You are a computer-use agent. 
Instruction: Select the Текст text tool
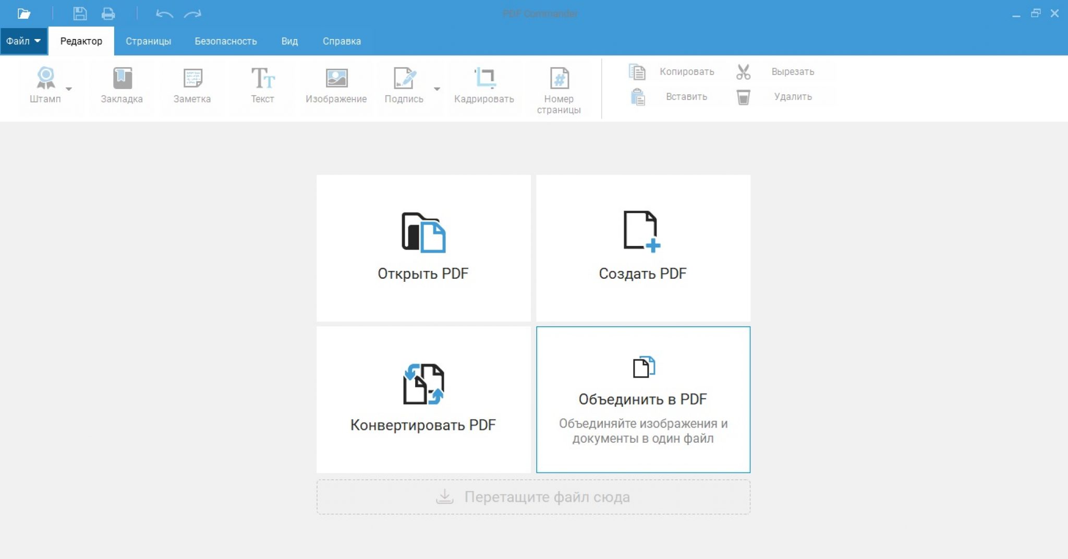point(262,85)
